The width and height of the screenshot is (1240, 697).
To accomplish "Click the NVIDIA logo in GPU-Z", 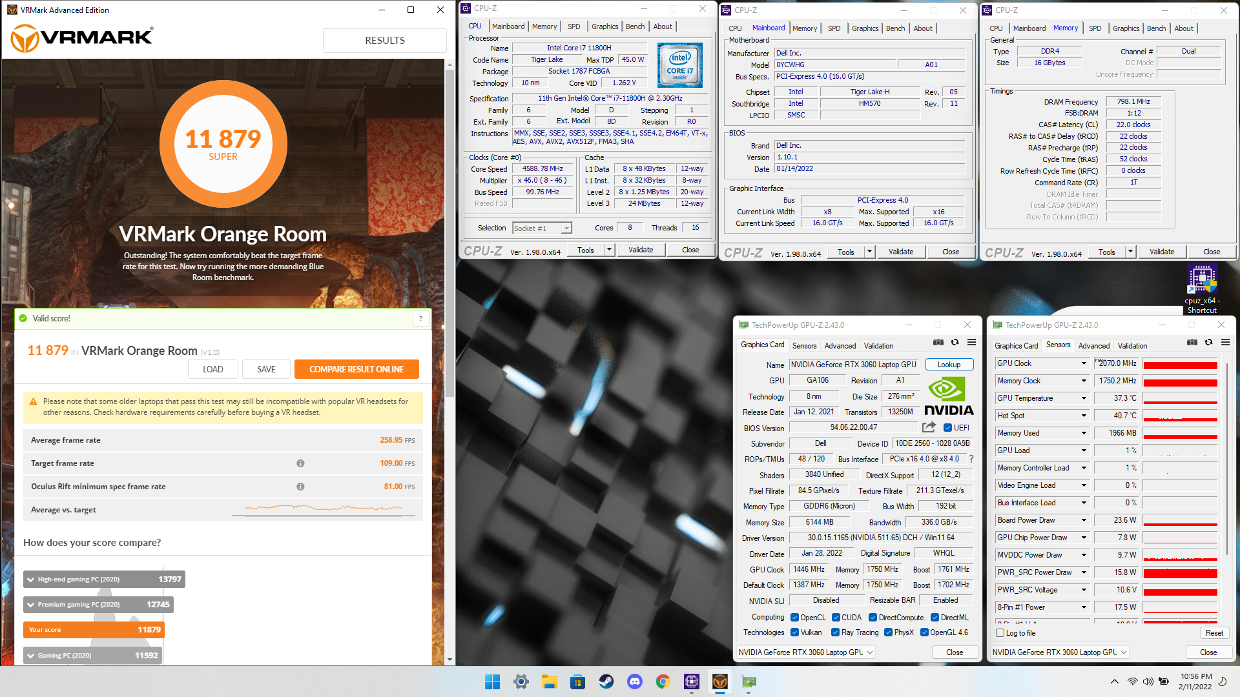I will click(949, 396).
